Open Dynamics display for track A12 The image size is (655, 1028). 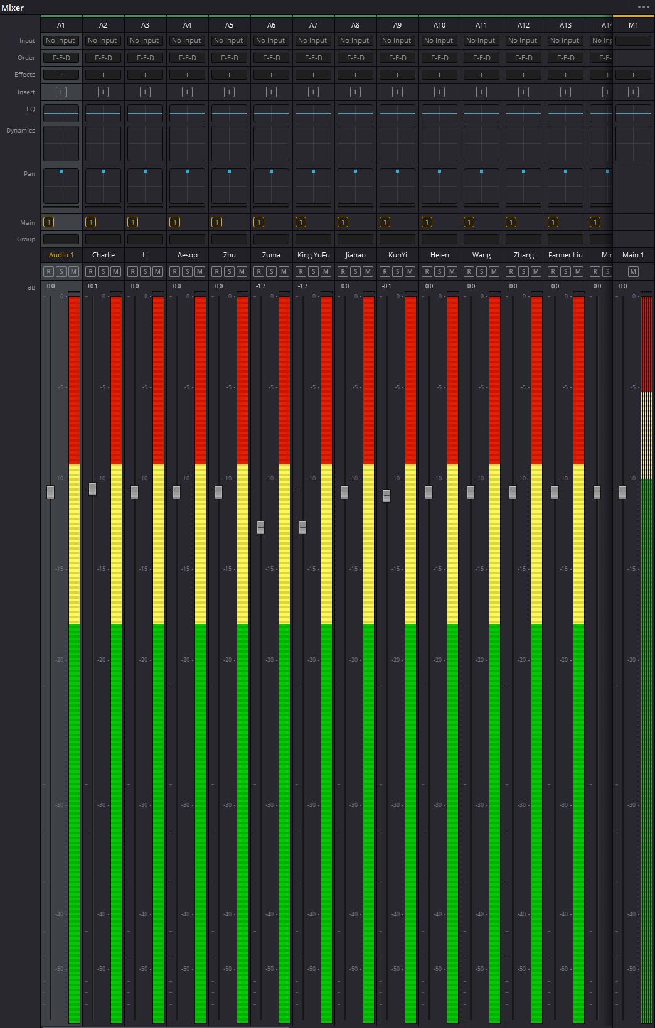click(x=523, y=144)
